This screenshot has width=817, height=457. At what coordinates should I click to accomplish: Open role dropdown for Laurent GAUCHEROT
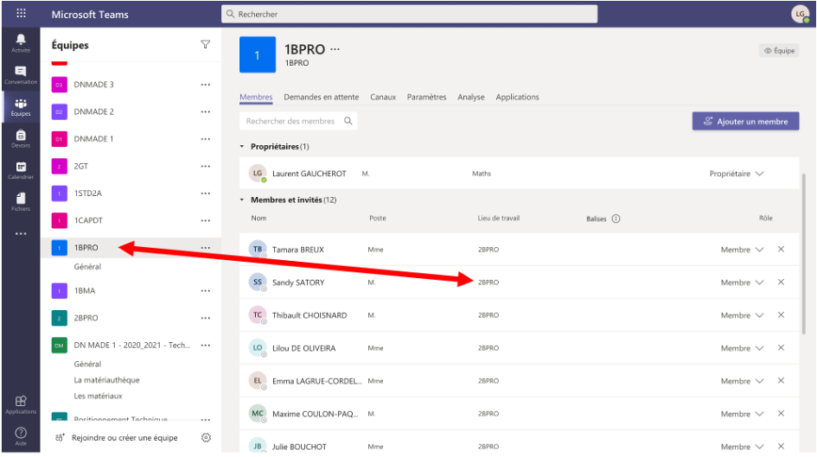click(x=737, y=174)
